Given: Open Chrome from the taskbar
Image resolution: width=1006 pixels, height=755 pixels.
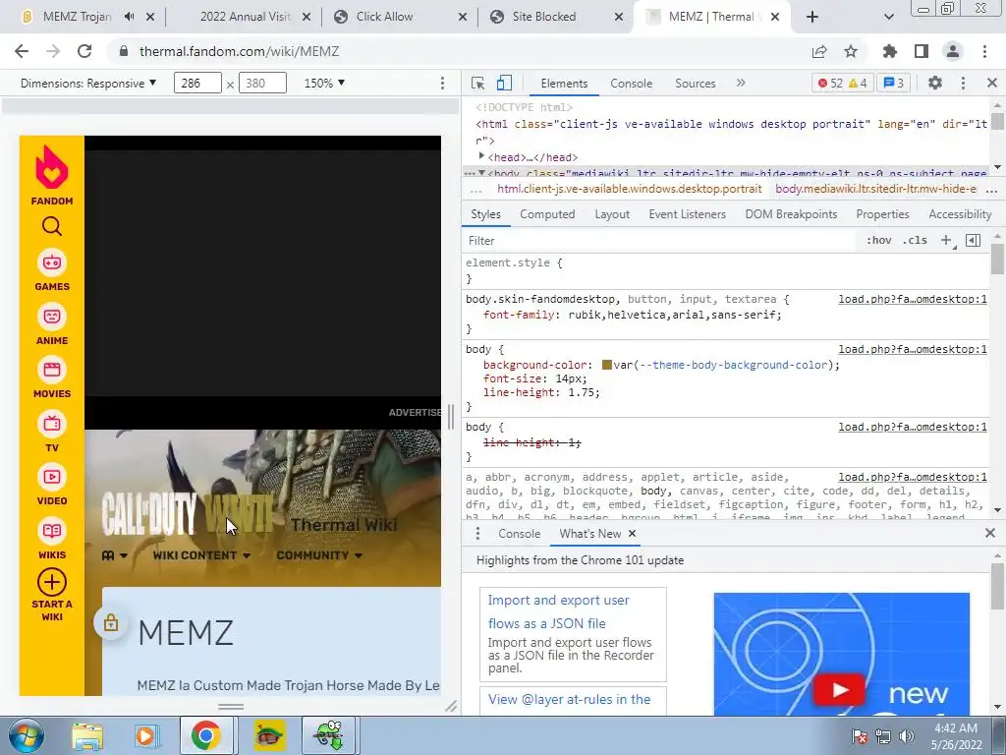Looking at the screenshot, I should pyautogui.click(x=206, y=735).
